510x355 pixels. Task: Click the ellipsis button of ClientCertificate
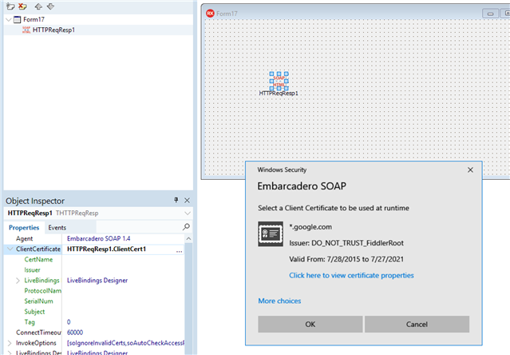pos(180,249)
